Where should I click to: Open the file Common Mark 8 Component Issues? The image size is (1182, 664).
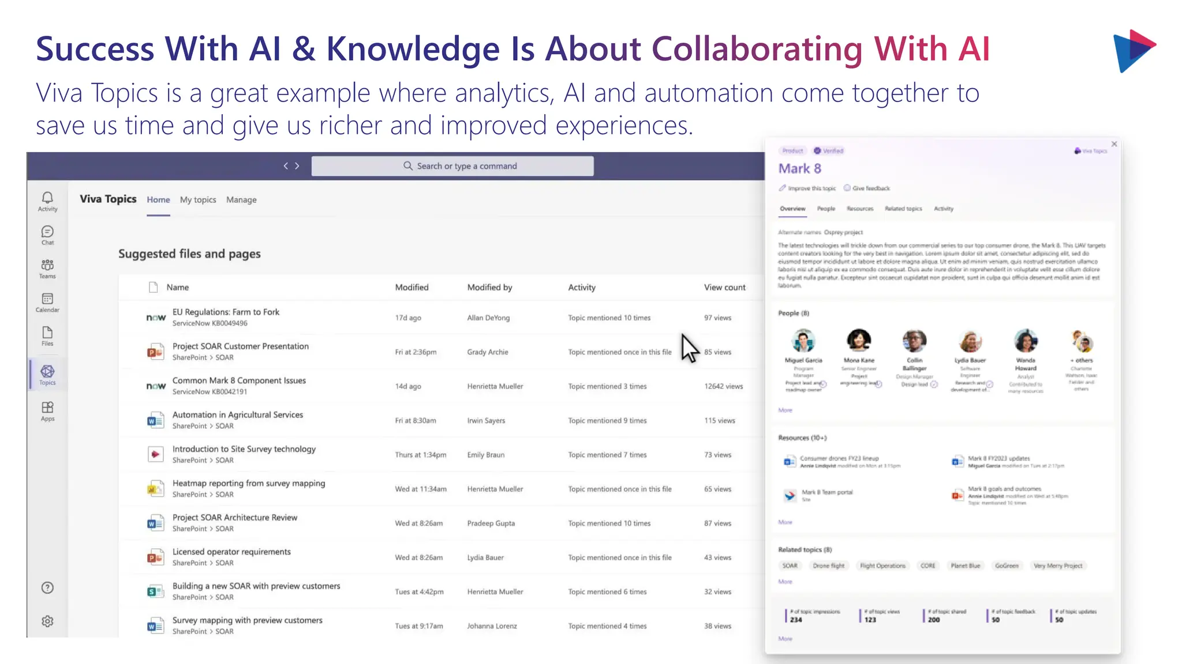239,380
